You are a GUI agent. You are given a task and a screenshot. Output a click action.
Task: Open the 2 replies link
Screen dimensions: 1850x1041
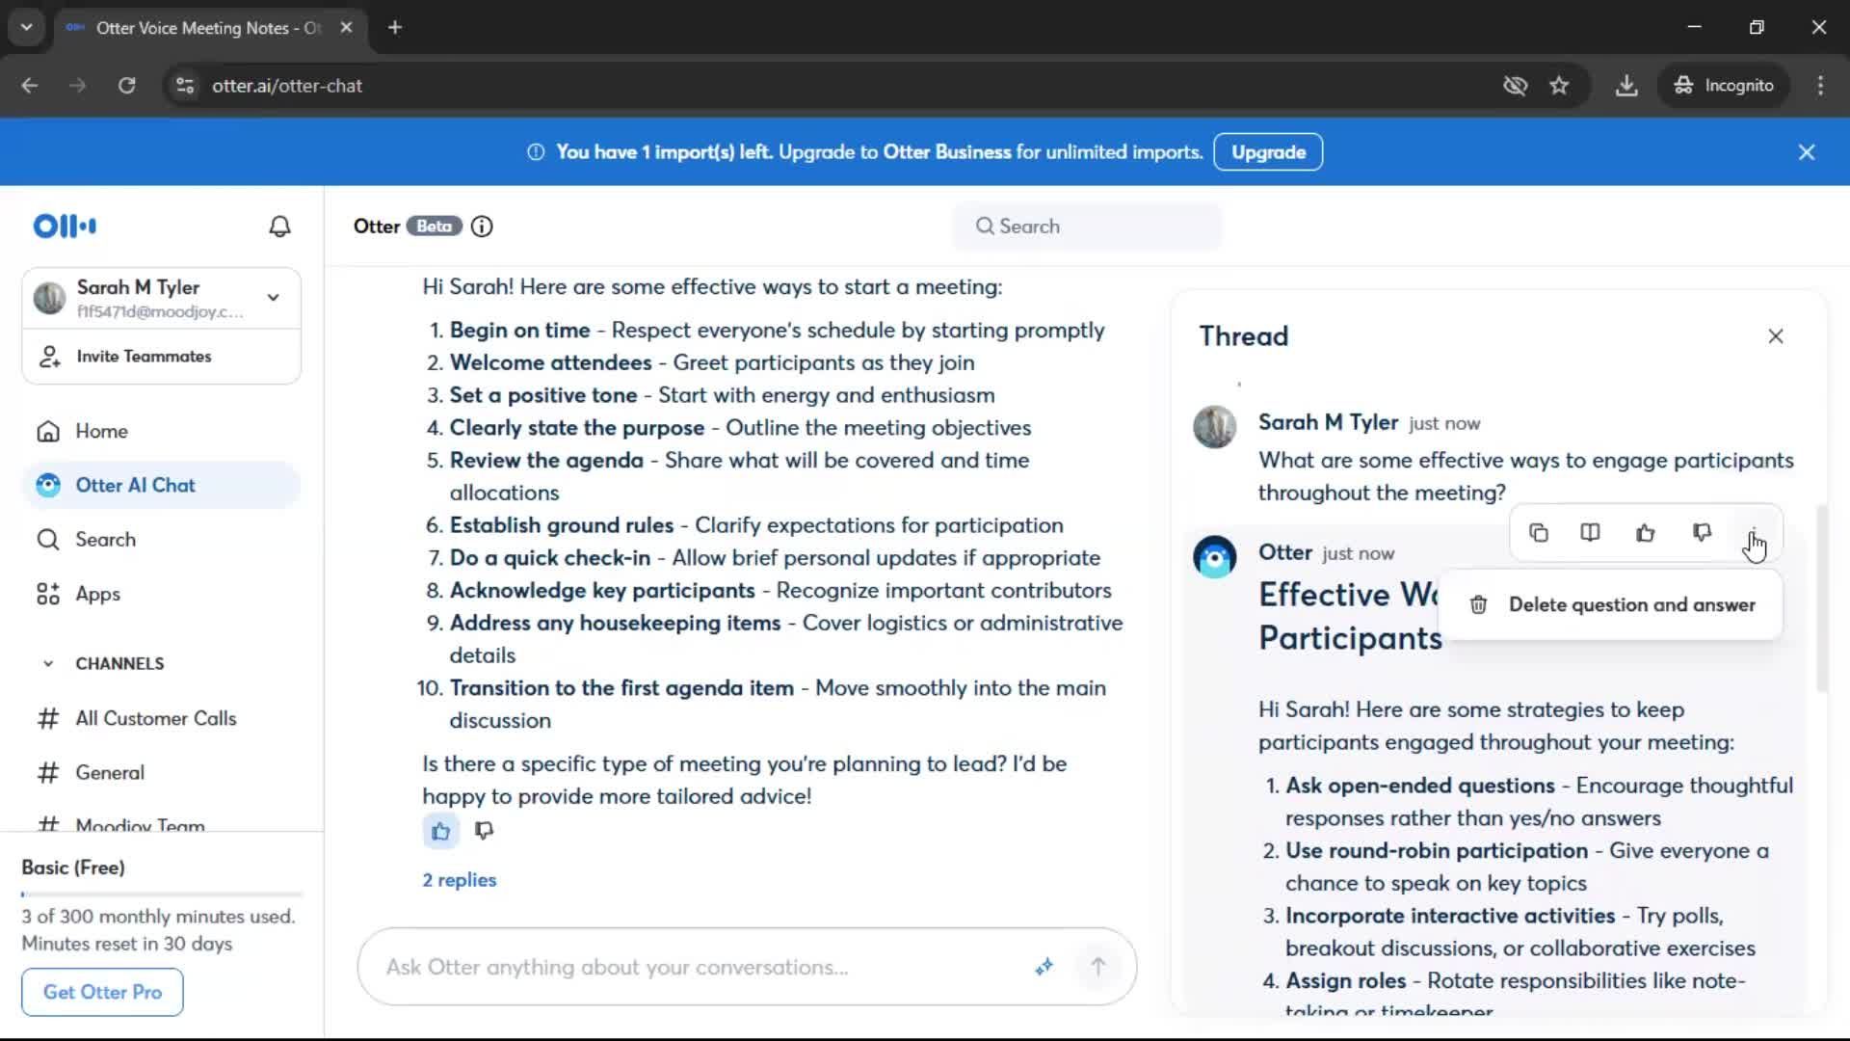[x=459, y=880]
